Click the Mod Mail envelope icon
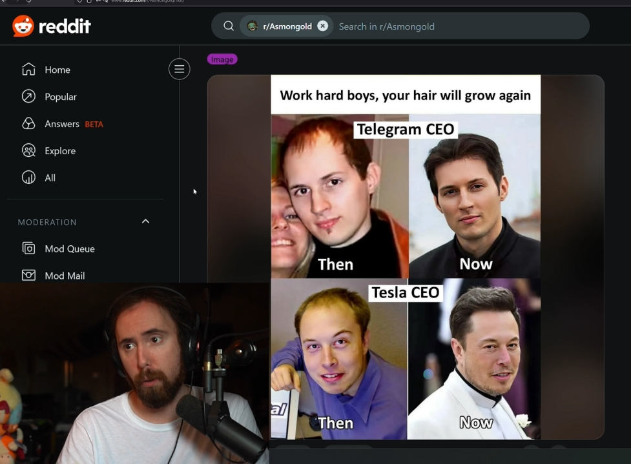631x464 pixels. pyautogui.click(x=28, y=275)
